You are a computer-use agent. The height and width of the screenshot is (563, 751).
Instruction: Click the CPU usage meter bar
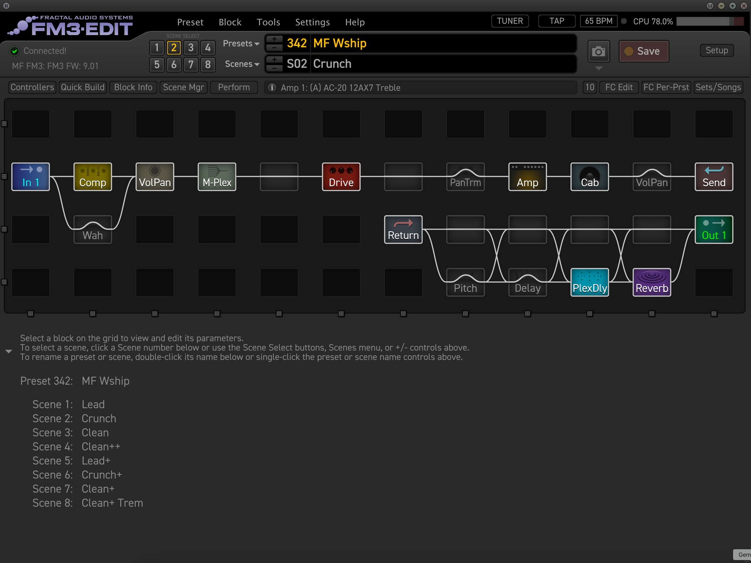tap(709, 22)
